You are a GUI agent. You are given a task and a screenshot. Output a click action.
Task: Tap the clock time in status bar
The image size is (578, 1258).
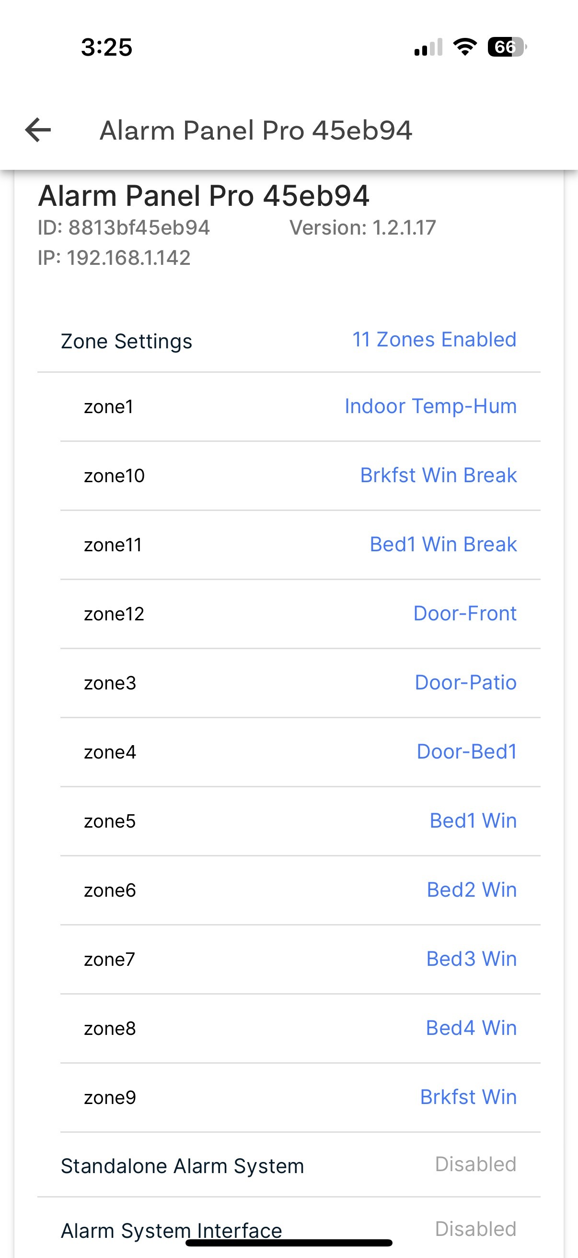coord(106,47)
